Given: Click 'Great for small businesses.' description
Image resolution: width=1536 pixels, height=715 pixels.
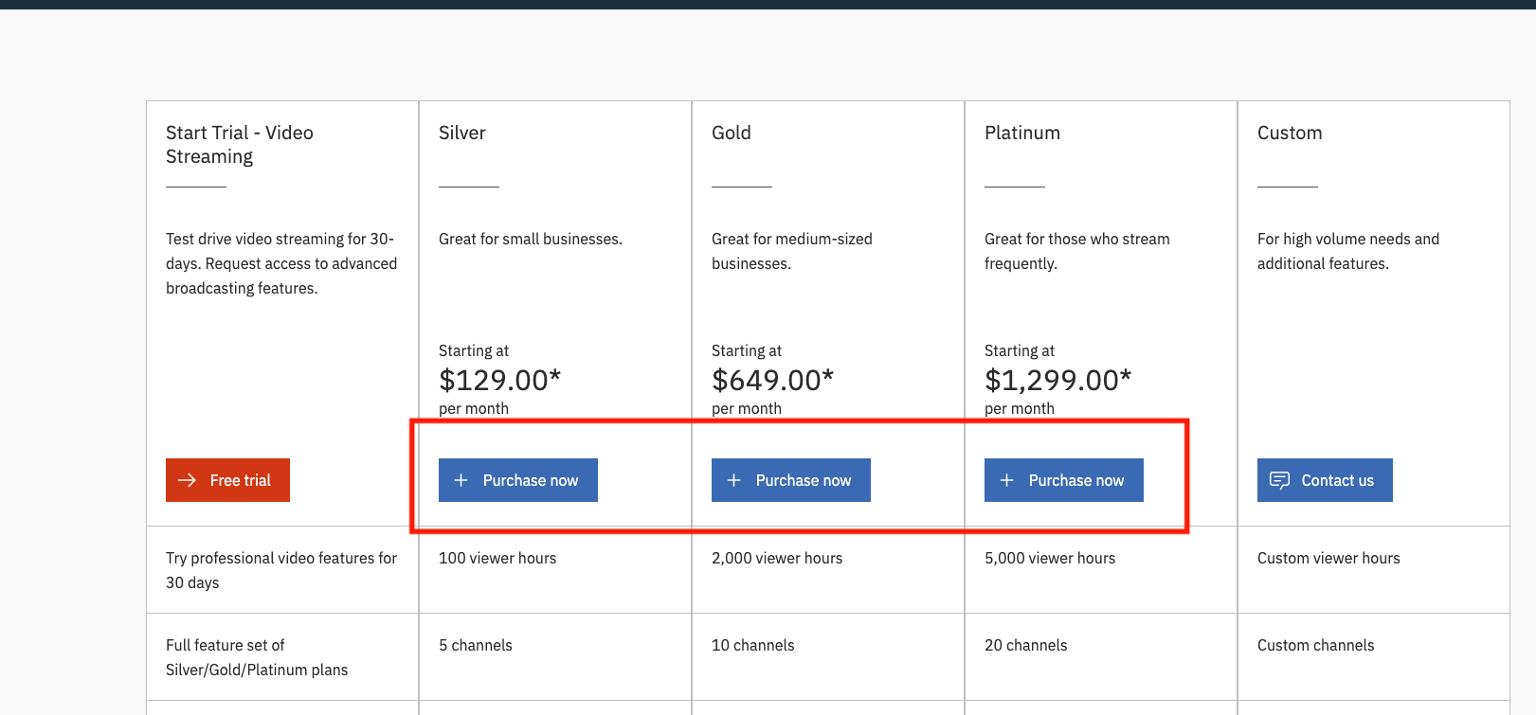Looking at the screenshot, I should tap(531, 239).
